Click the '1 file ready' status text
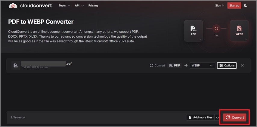Viewport: 257px width, 127px height. [x=18, y=117]
